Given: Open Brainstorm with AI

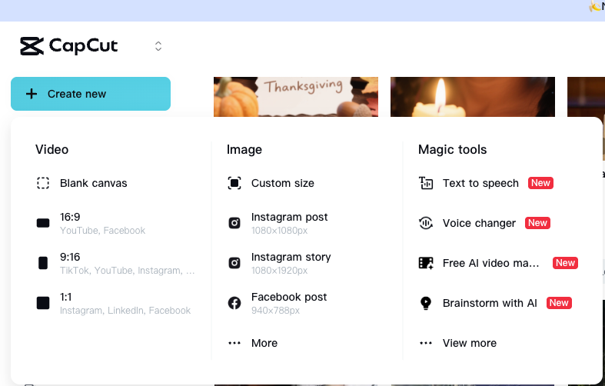Looking at the screenshot, I should (490, 303).
